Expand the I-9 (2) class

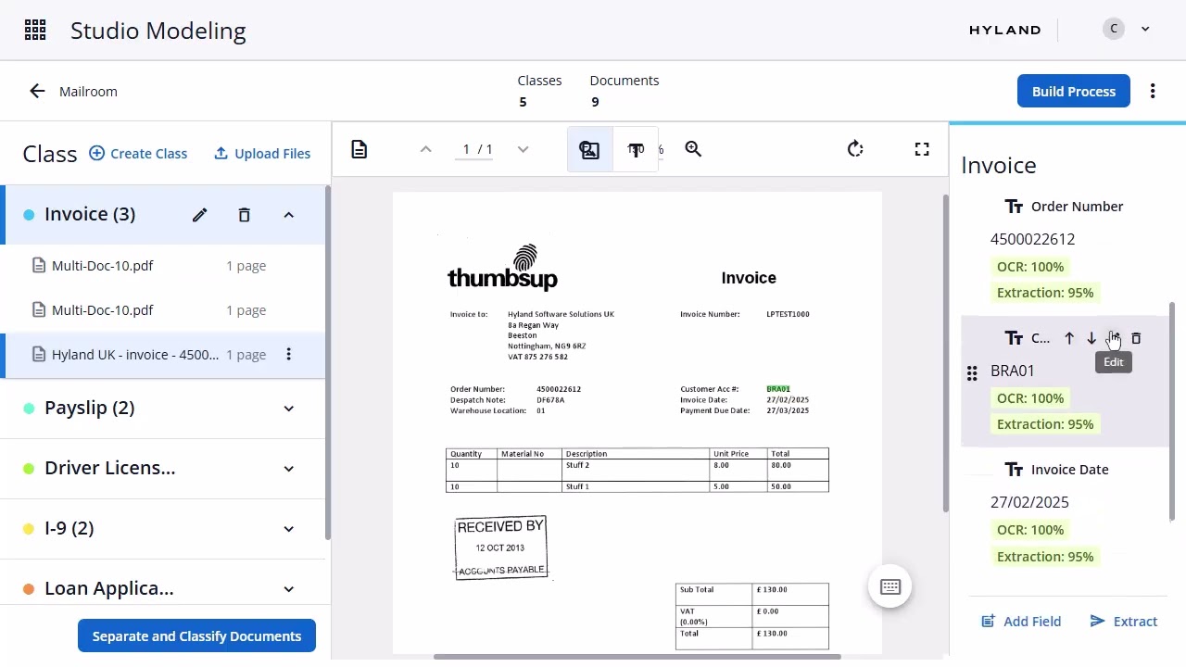pyautogui.click(x=288, y=529)
